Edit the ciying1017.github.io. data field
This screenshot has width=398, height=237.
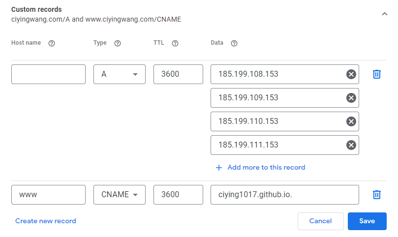(285, 195)
